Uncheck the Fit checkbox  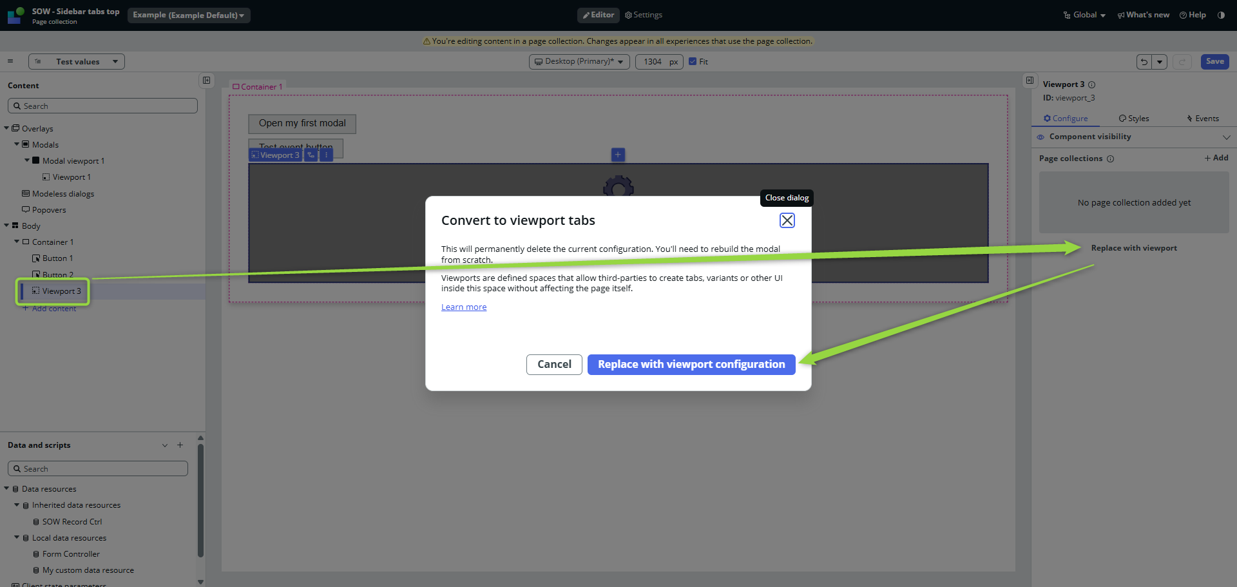pos(693,62)
